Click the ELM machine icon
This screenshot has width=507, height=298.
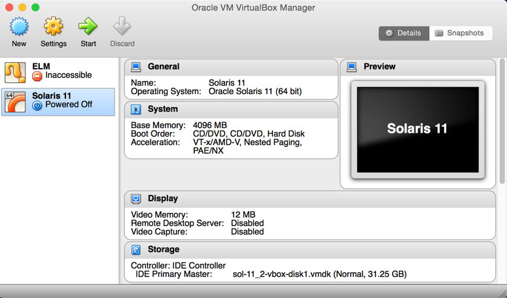click(15, 73)
